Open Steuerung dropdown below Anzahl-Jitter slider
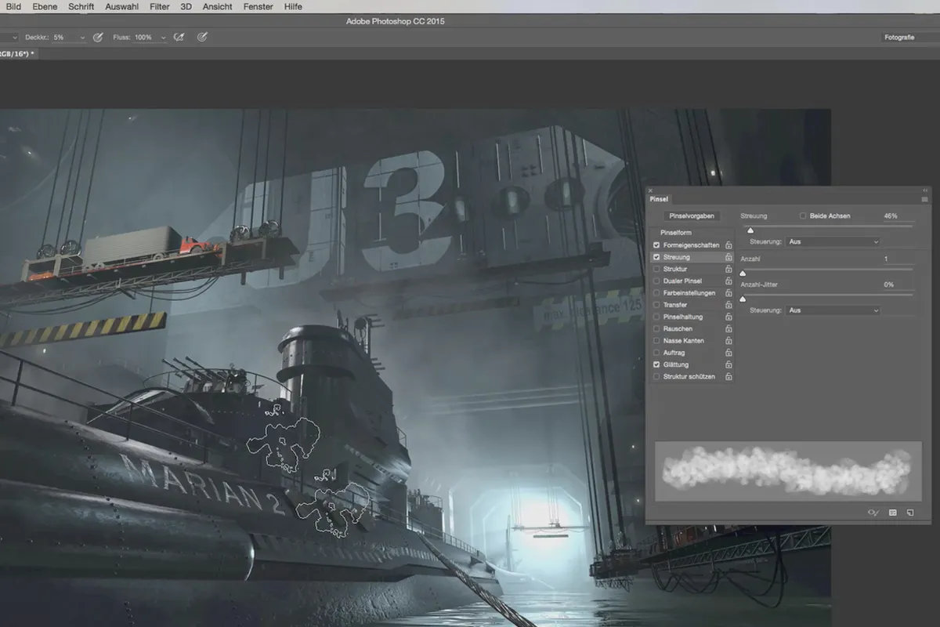The width and height of the screenshot is (940, 627). [x=833, y=310]
